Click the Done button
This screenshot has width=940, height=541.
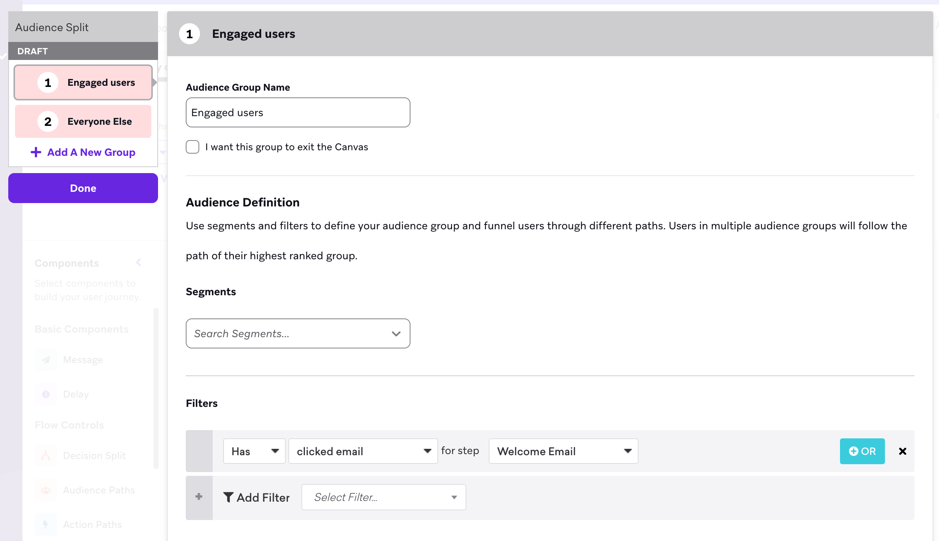coord(83,188)
